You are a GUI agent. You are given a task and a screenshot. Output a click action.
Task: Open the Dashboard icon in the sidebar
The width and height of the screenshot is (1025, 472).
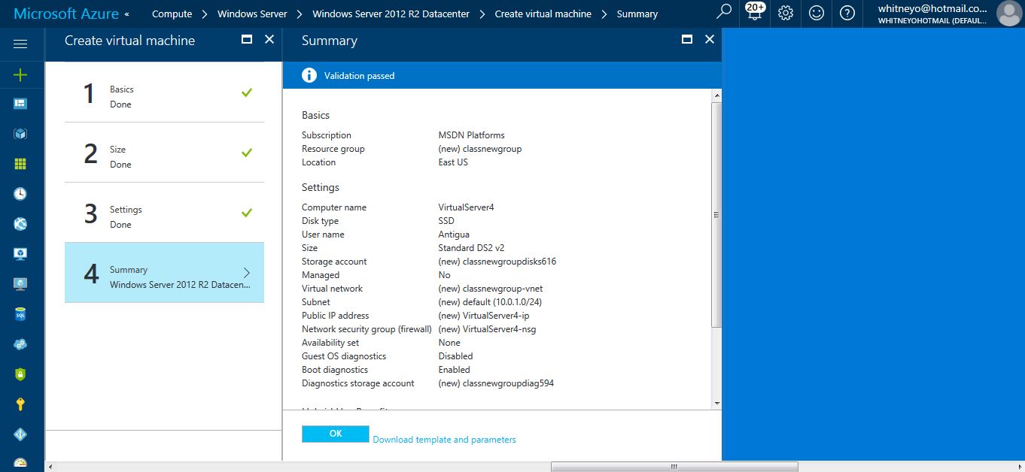[x=20, y=104]
